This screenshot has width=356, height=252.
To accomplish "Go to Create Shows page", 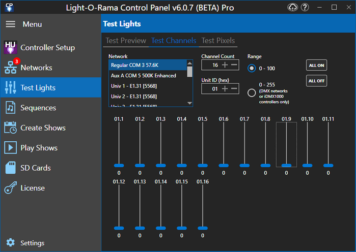I will (x=43, y=128).
